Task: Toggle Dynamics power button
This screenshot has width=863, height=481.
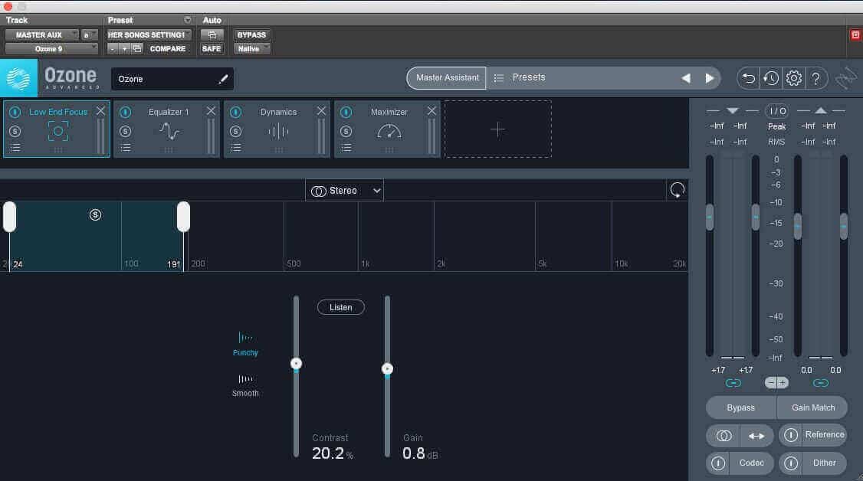Action: (235, 112)
